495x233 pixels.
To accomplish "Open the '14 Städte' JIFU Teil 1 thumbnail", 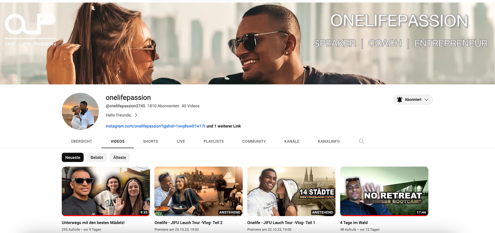I will pos(291,191).
